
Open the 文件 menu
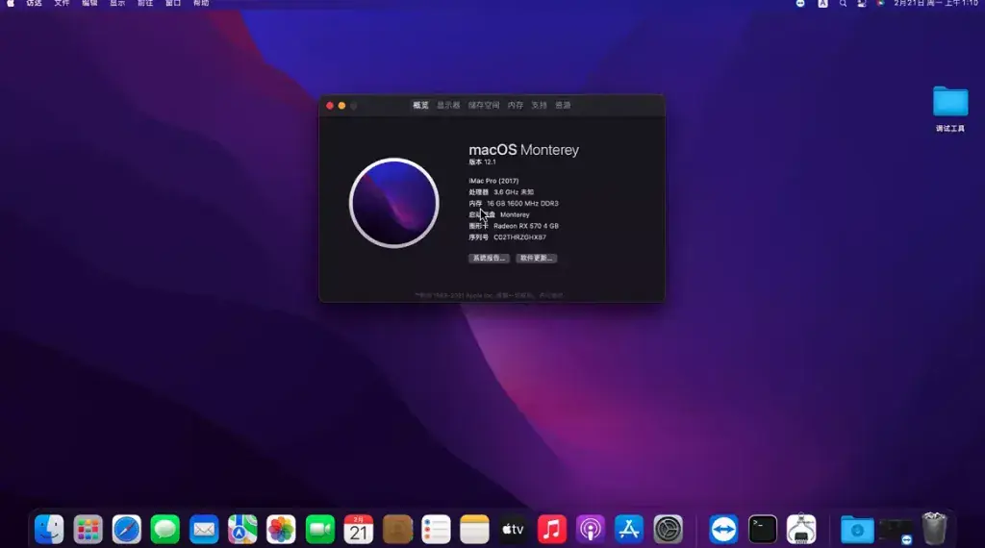coord(62,4)
